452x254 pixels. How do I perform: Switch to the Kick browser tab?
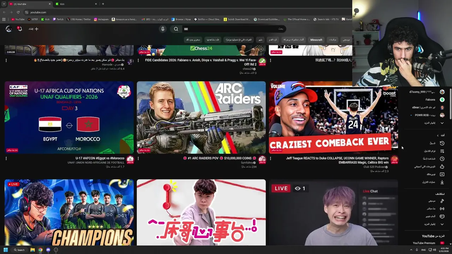click(76, 4)
